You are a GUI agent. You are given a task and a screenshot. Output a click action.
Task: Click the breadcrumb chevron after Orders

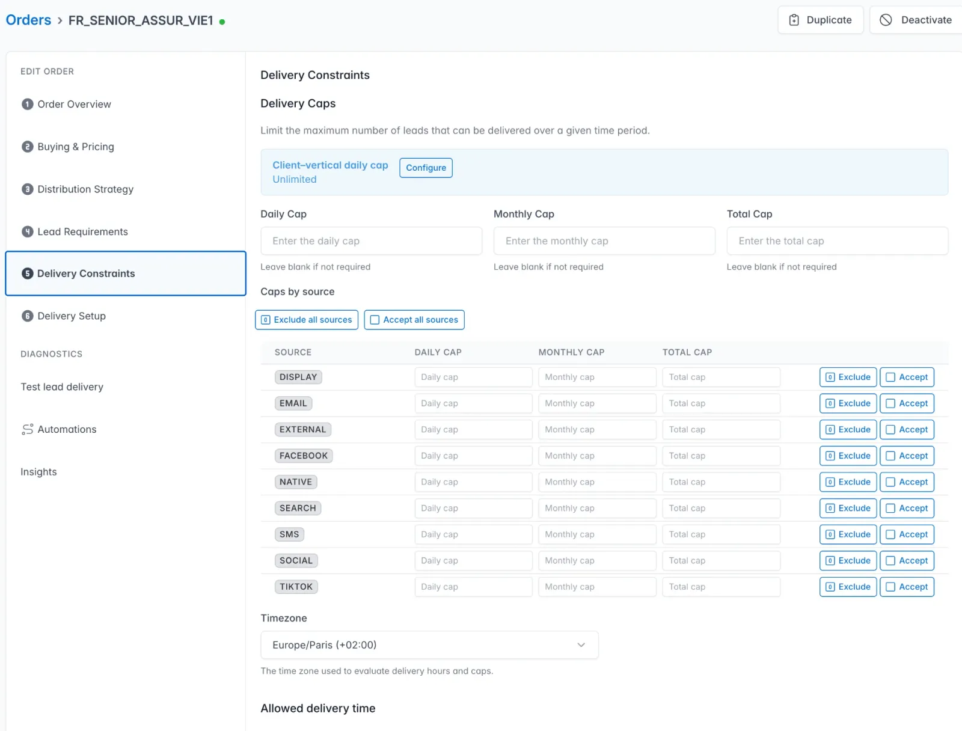click(x=60, y=20)
